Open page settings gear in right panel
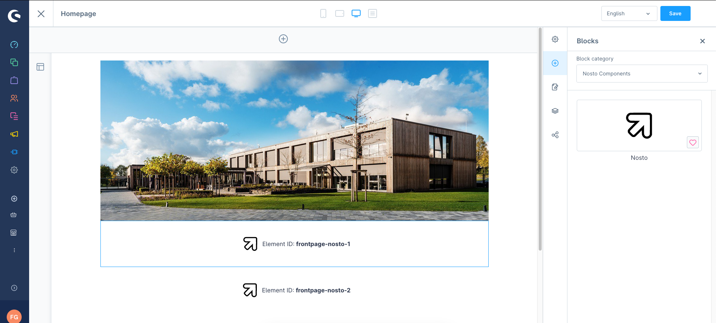The height and width of the screenshot is (323, 716). click(555, 39)
